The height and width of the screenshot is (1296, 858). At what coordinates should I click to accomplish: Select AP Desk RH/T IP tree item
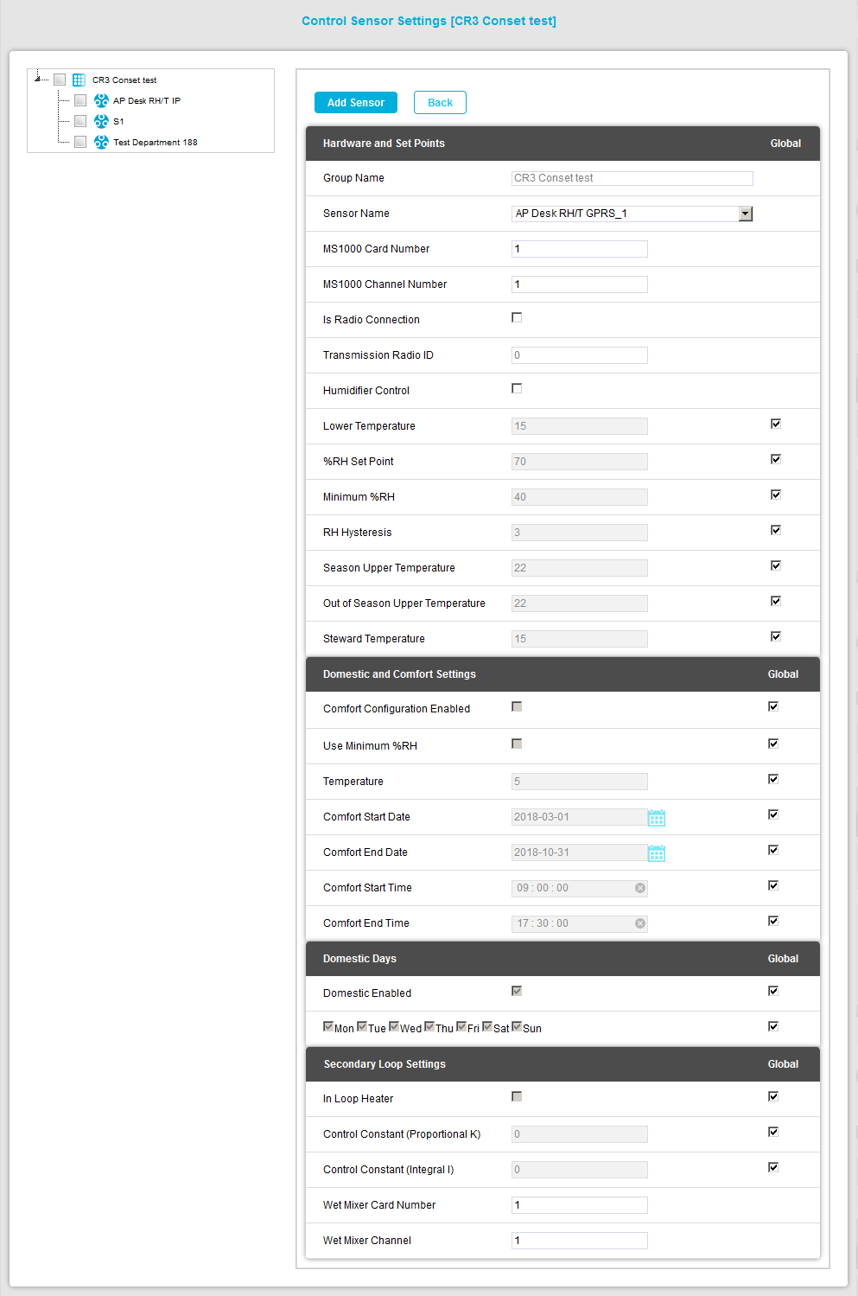147,101
